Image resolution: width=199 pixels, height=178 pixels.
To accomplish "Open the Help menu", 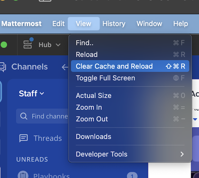I will click(181, 24).
